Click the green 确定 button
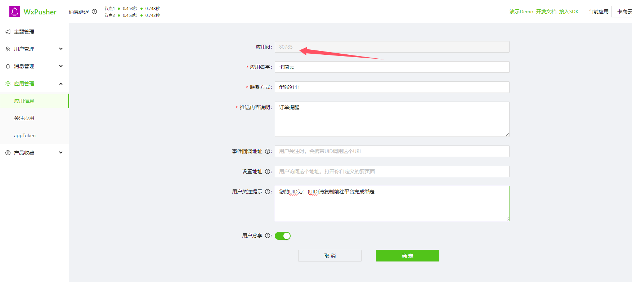 coord(408,256)
